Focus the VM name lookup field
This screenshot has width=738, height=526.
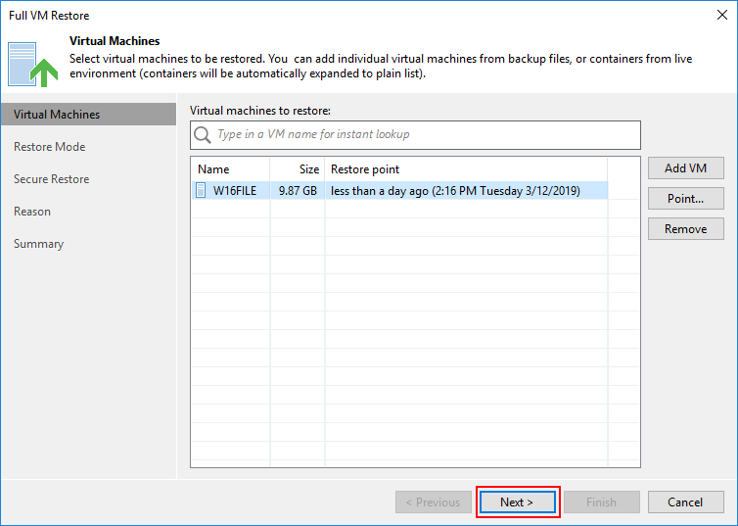pyautogui.click(x=415, y=134)
